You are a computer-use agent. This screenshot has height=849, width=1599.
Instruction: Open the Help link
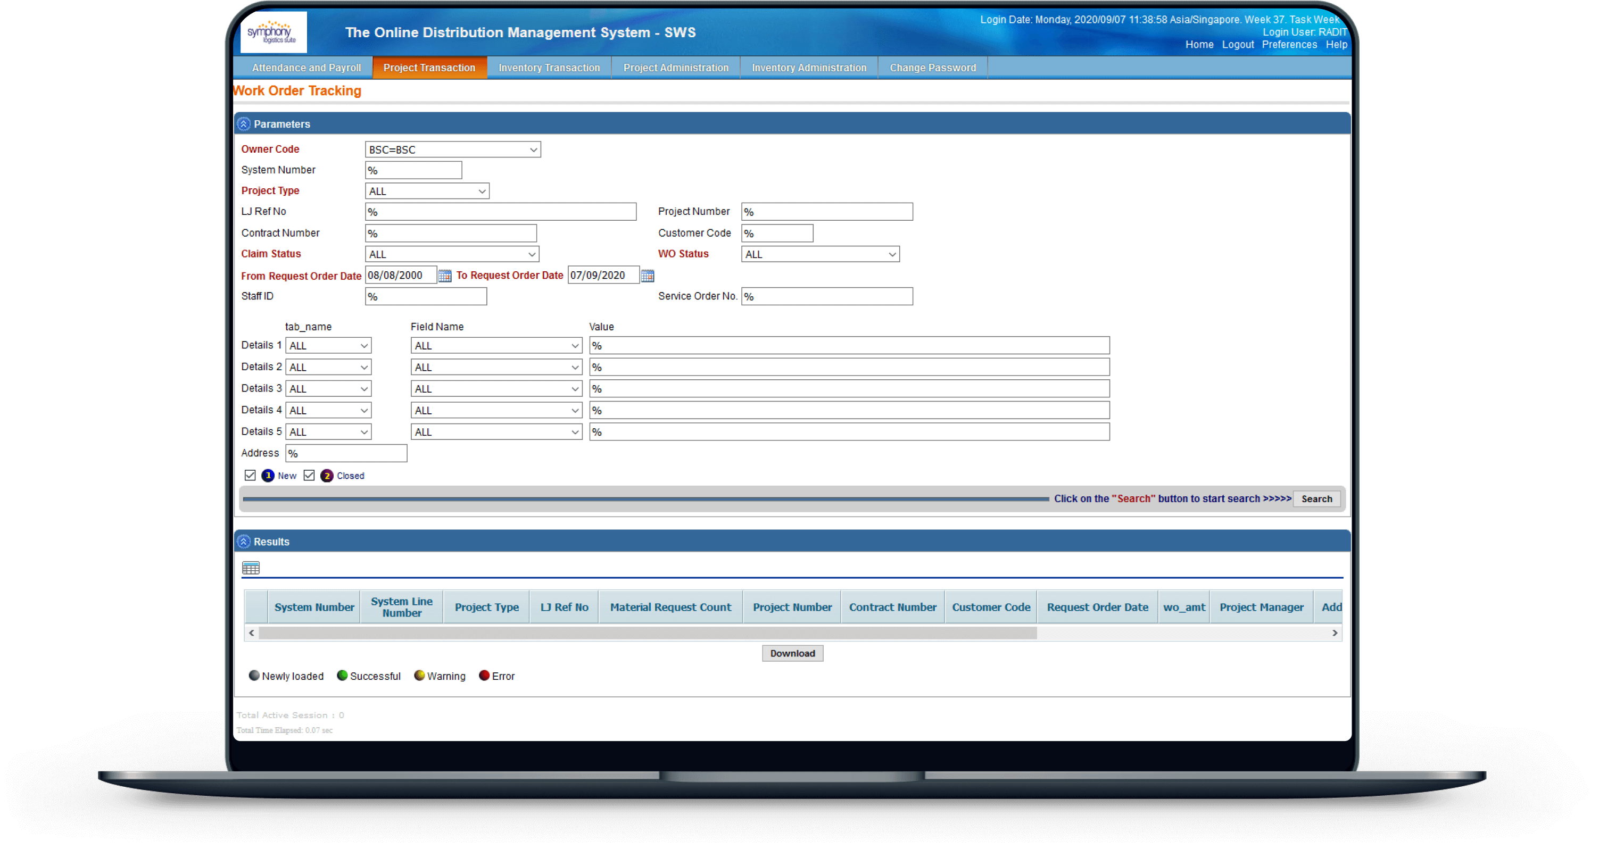[x=1336, y=45]
